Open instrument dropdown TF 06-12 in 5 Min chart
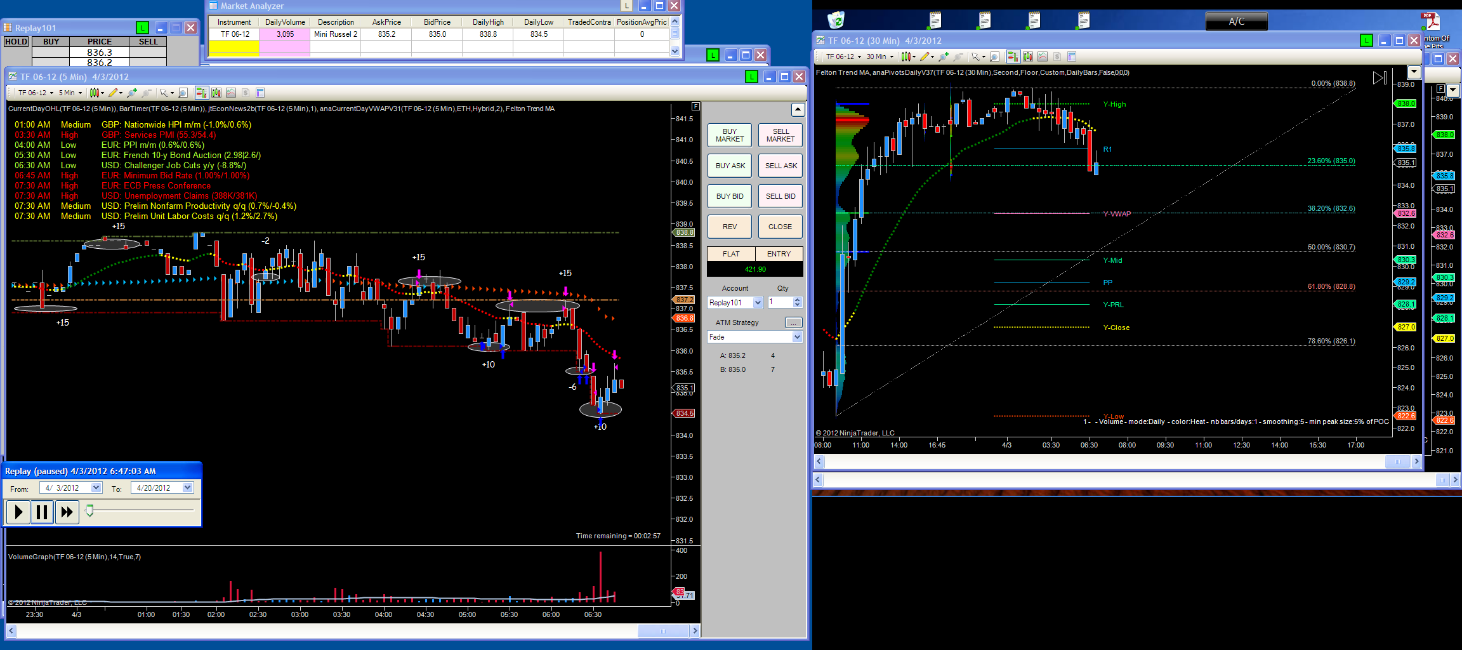Image resolution: width=1462 pixels, height=650 pixels. point(36,93)
